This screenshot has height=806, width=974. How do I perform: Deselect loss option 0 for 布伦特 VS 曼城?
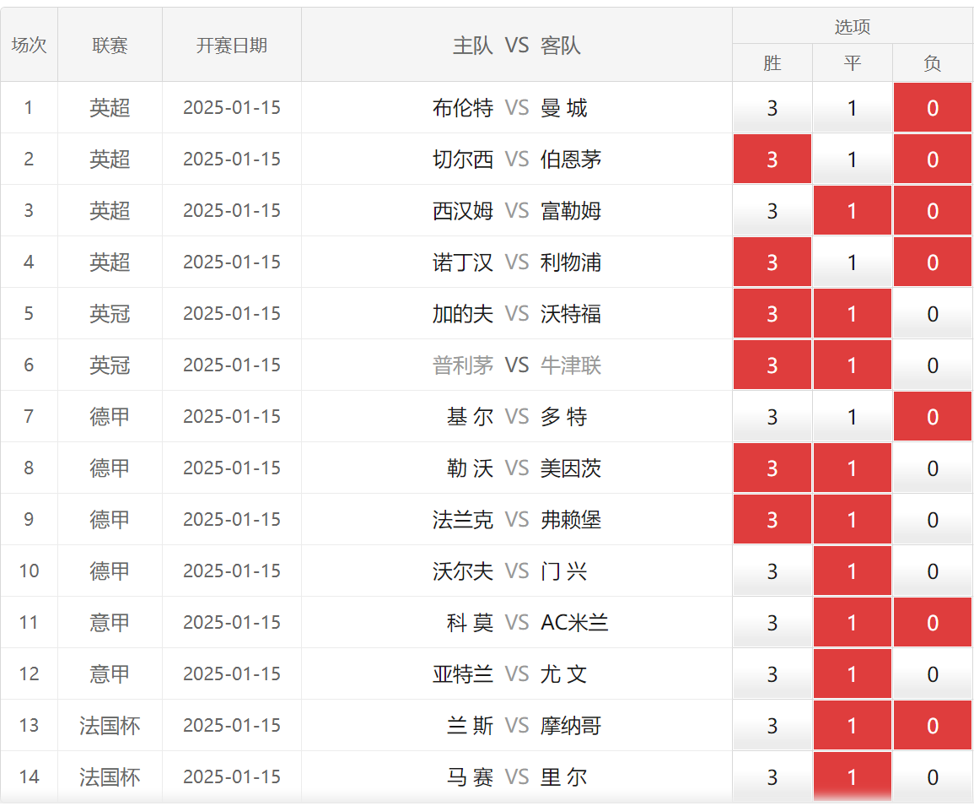click(x=933, y=107)
